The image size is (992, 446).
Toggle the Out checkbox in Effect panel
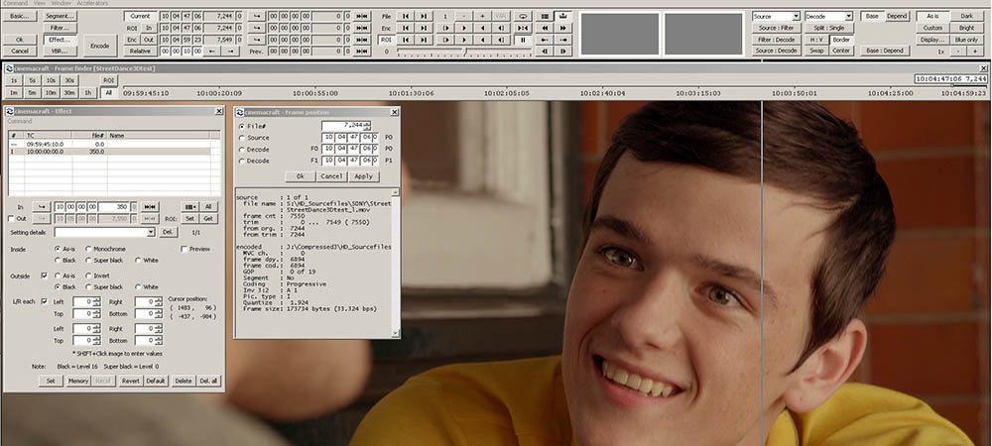pyautogui.click(x=10, y=218)
